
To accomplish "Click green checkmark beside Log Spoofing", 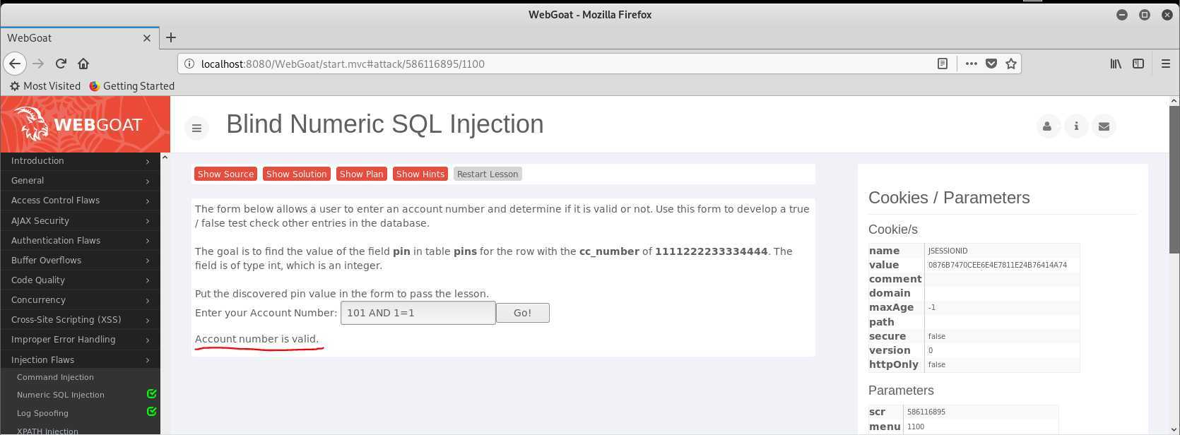I will click(151, 412).
